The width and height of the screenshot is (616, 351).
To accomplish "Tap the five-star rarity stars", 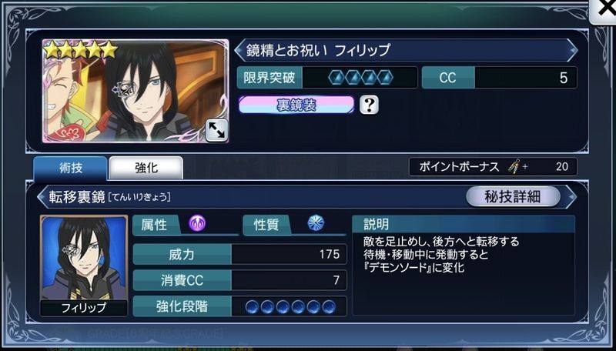I will pos(81,50).
